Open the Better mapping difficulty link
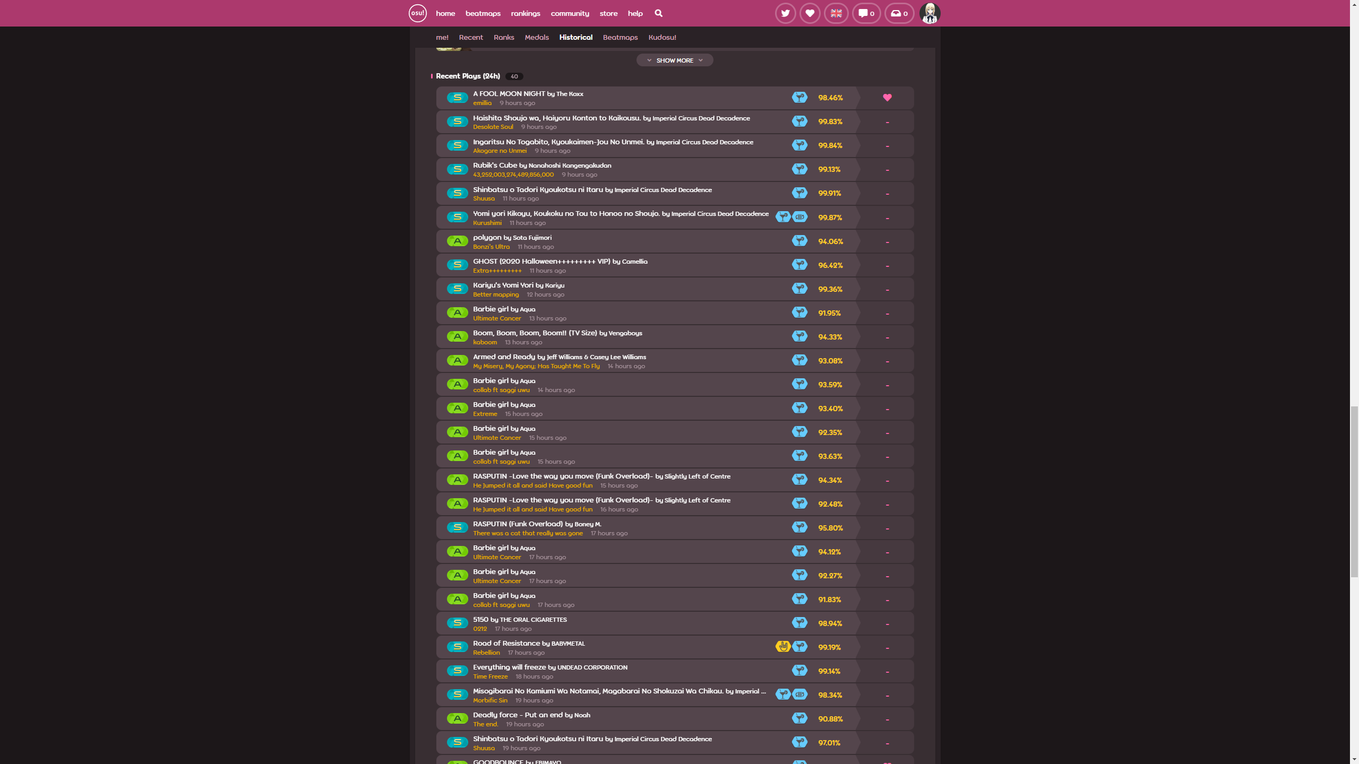Viewport: 1359px width, 764px height. coord(496,294)
